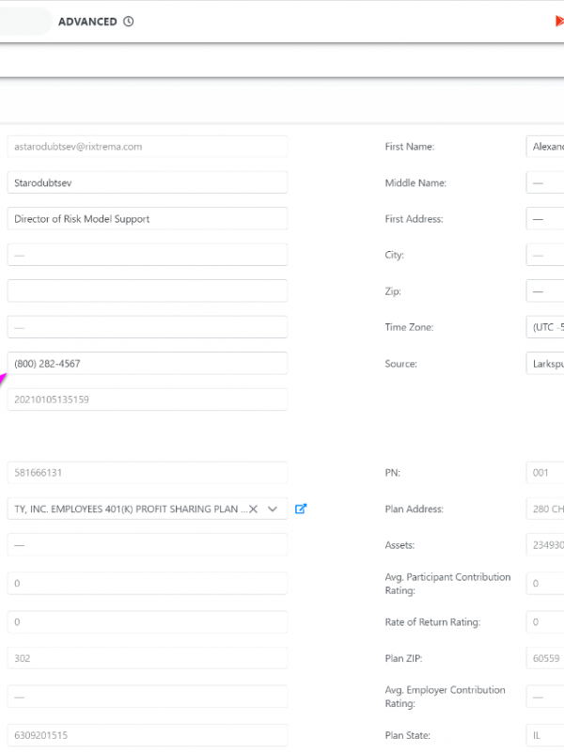Expand the plan name dropdown chevron
Viewport: 564px width, 752px height.
[273, 509]
